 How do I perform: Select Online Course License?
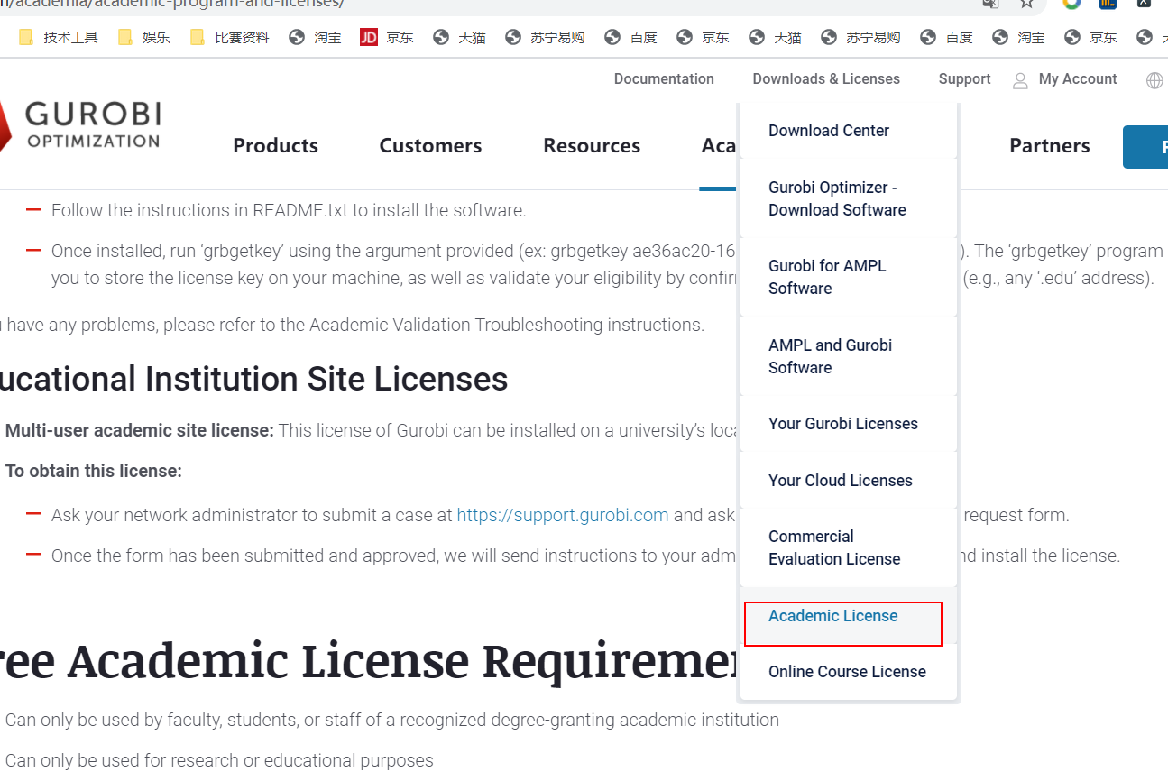click(x=848, y=672)
